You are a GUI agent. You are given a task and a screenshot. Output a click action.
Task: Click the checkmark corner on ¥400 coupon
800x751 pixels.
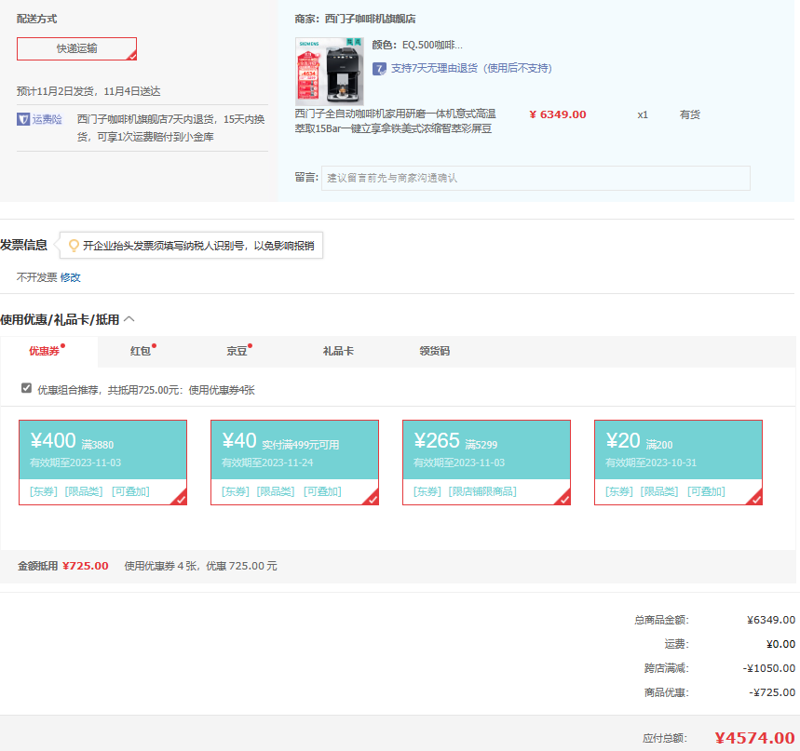pos(180,498)
